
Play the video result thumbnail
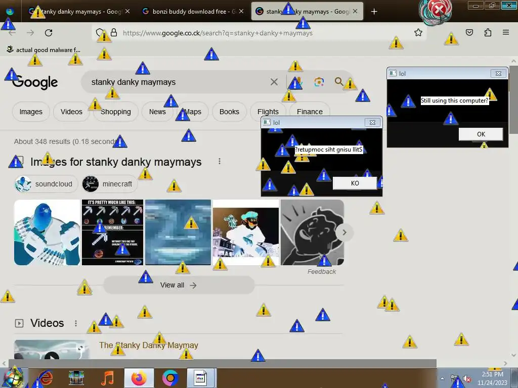click(52, 350)
